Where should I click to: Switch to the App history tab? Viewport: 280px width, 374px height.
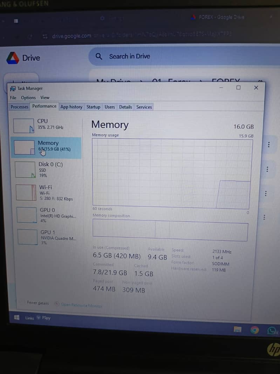point(71,107)
